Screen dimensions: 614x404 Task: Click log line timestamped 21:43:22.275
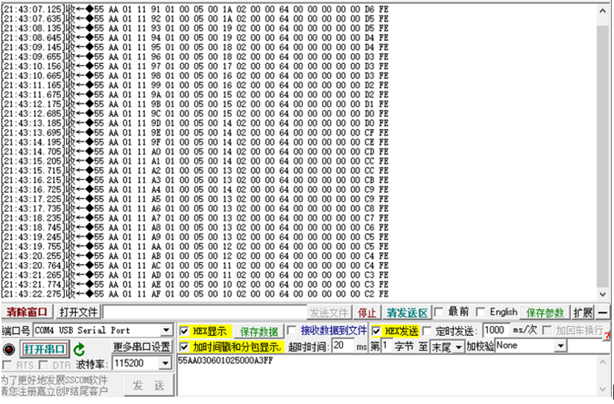(x=195, y=294)
